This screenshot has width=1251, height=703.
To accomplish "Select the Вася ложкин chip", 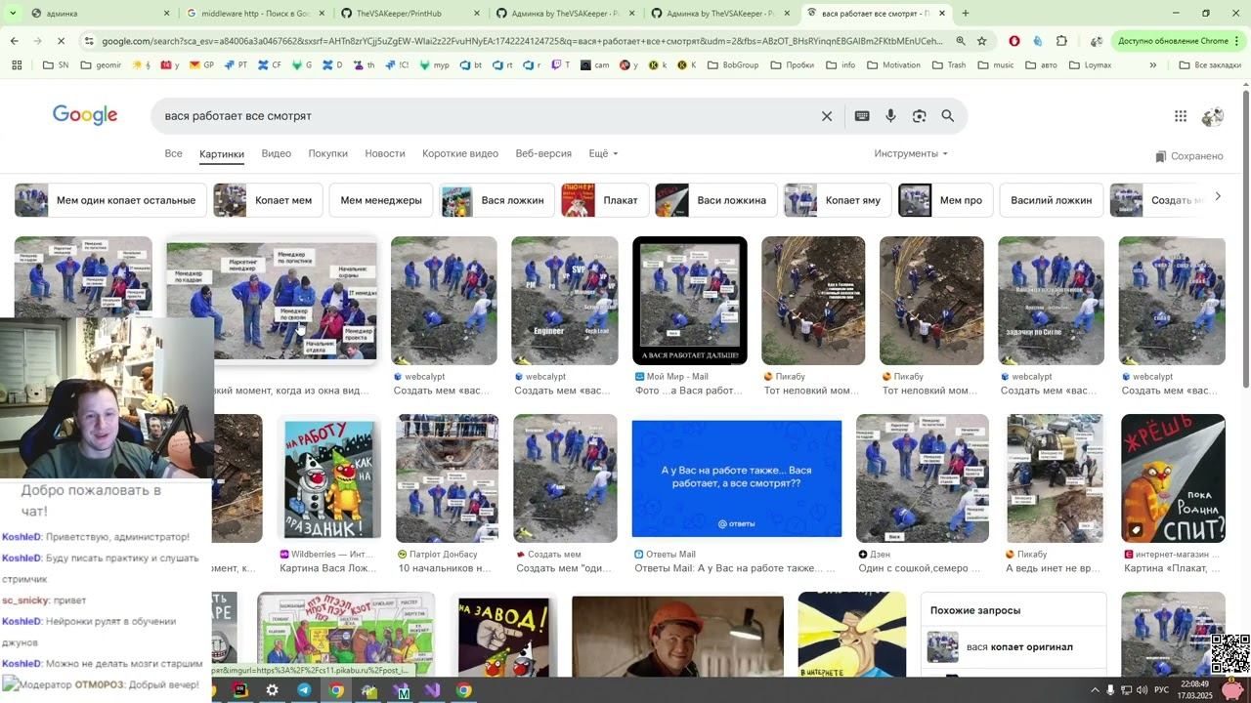I will click(496, 200).
